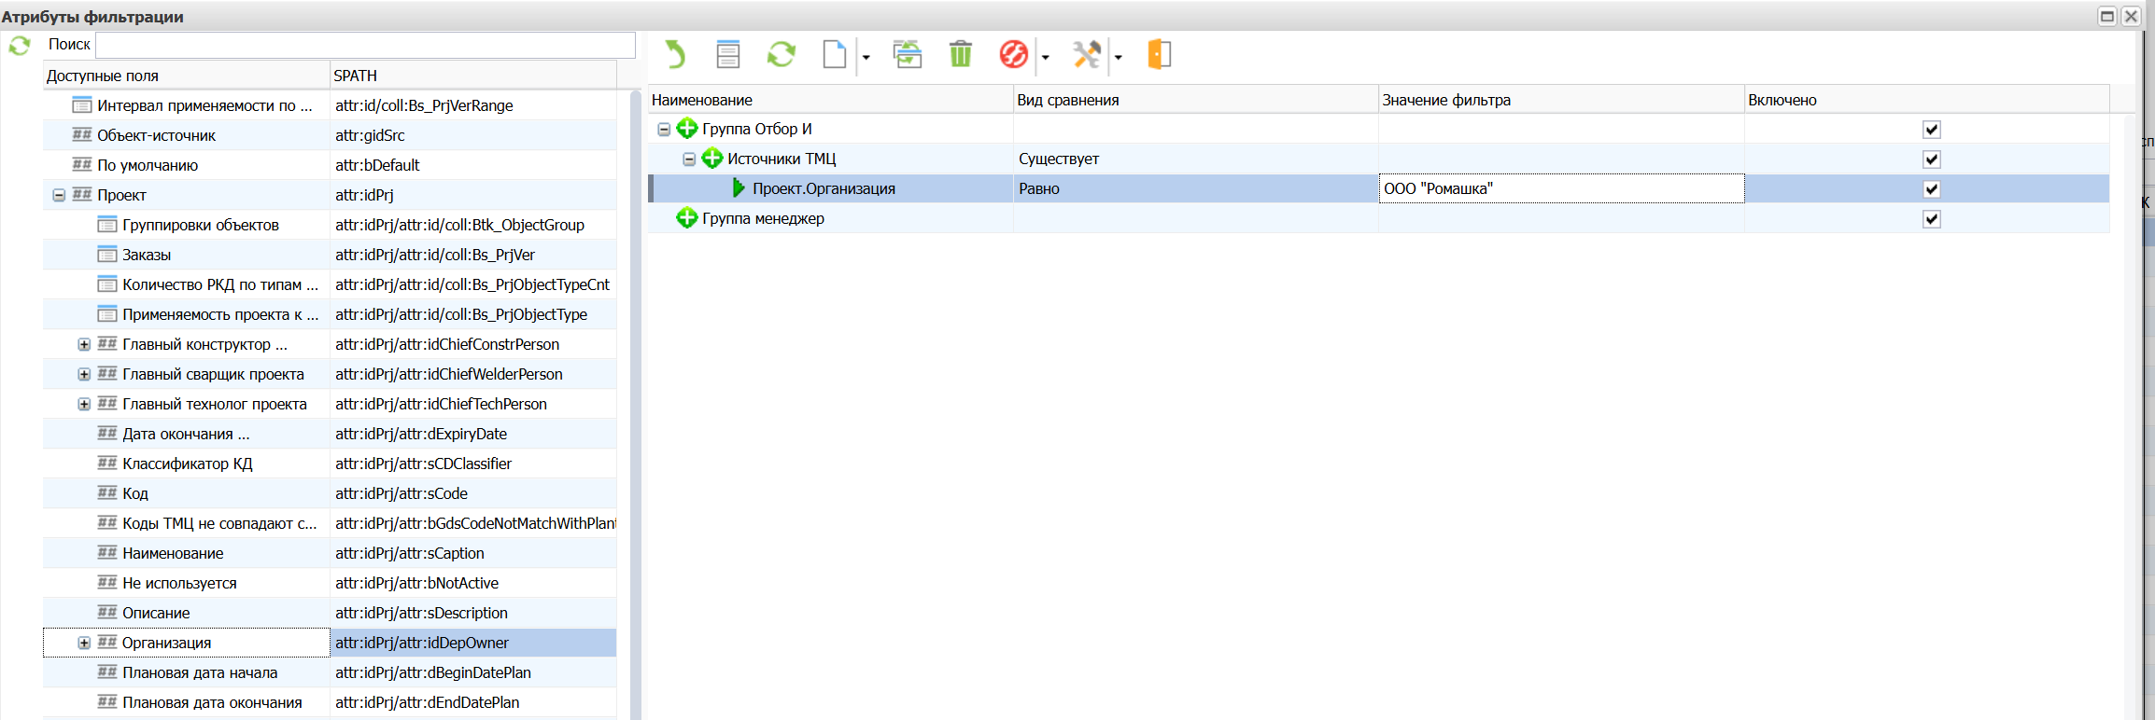Uncheck Включено for Группа Отбор И
Screen dimensions: 2155x720
(1932, 130)
